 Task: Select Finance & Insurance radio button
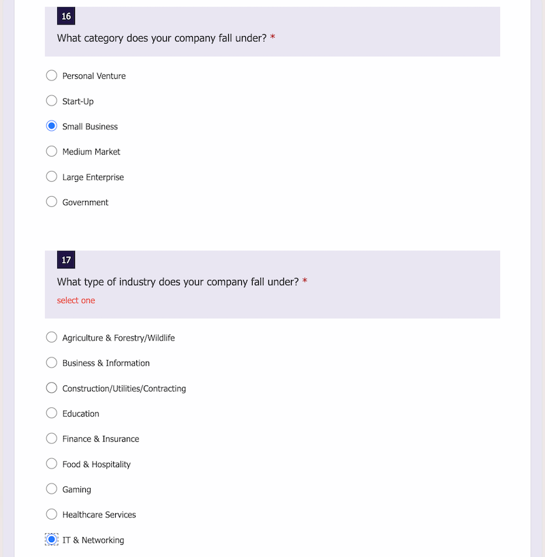(x=52, y=439)
